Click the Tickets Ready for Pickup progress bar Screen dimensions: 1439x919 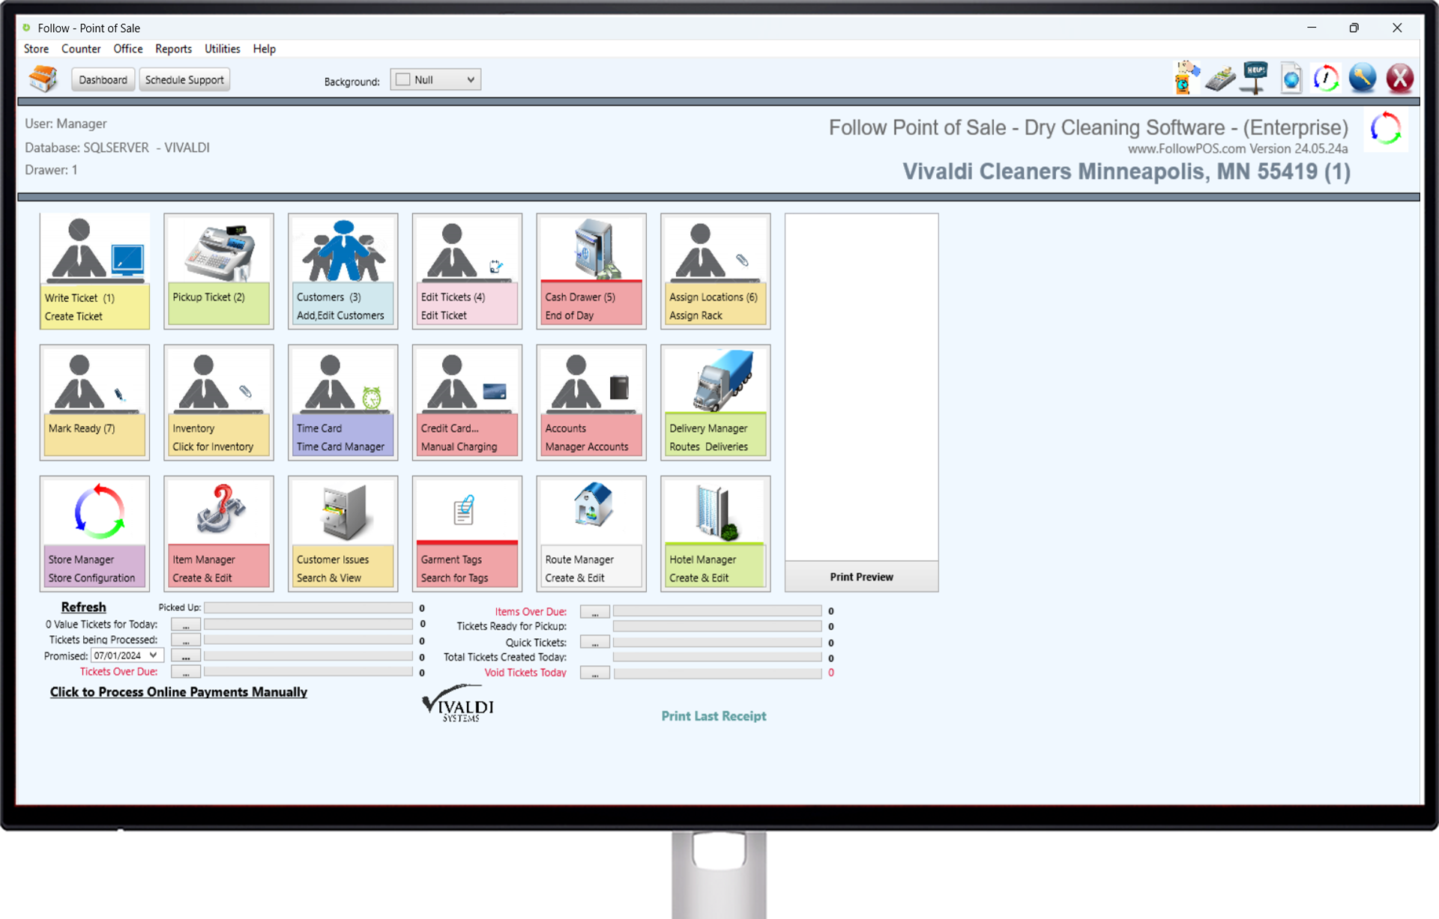tap(717, 626)
